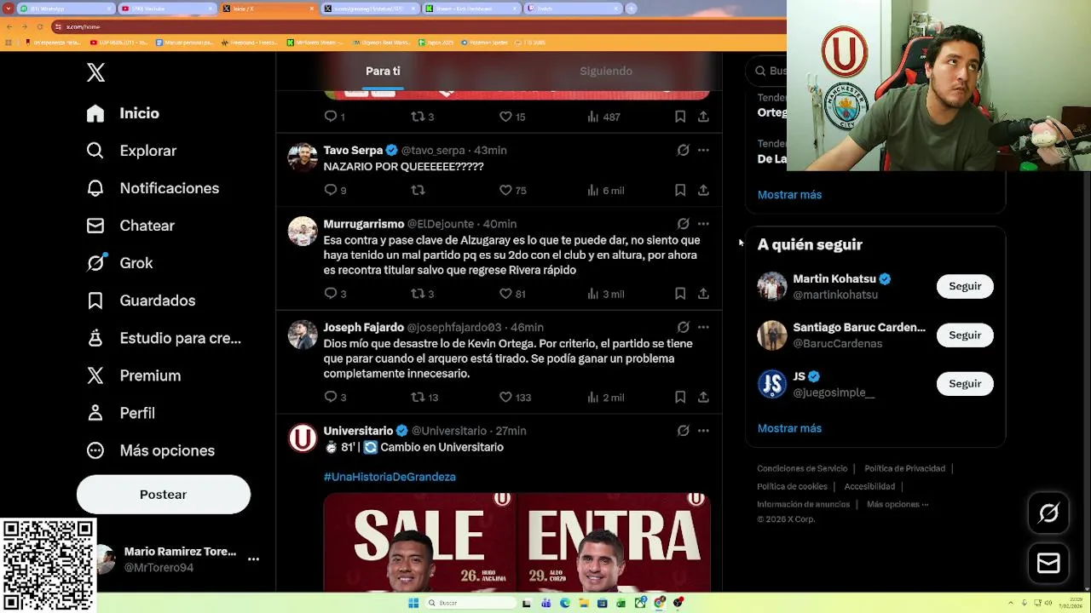
Task: Bookmark Tavo Serpa's post
Action: (680, 190)
